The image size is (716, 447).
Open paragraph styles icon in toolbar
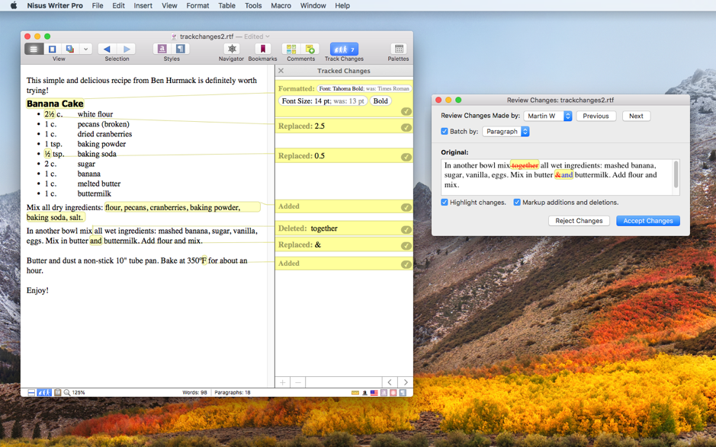point(181,49)
